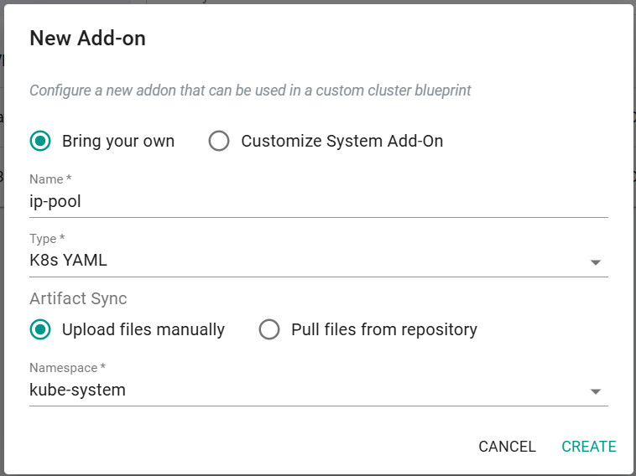Click the CANCEL button
Image resolution: width=636 pixels, height=476 pixels.
point(507,447)
